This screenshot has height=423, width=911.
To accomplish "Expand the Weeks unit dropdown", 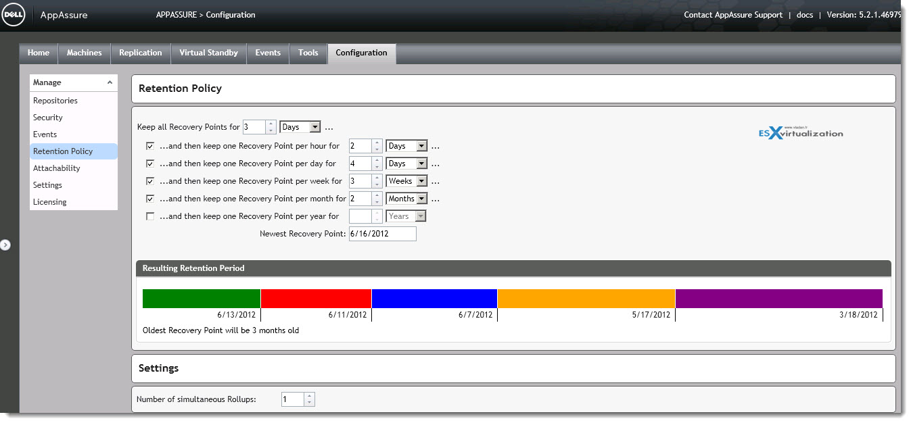I will click(x=406, y=181).
